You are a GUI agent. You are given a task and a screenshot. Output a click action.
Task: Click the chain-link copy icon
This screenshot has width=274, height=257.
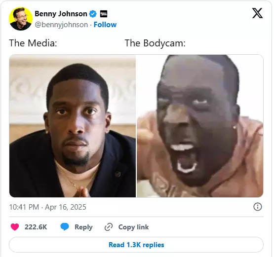click(109, 227)
